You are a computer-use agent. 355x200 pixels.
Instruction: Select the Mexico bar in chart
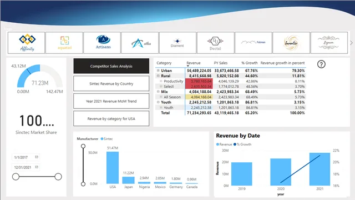pyautogui.click(x=160, y=183)
